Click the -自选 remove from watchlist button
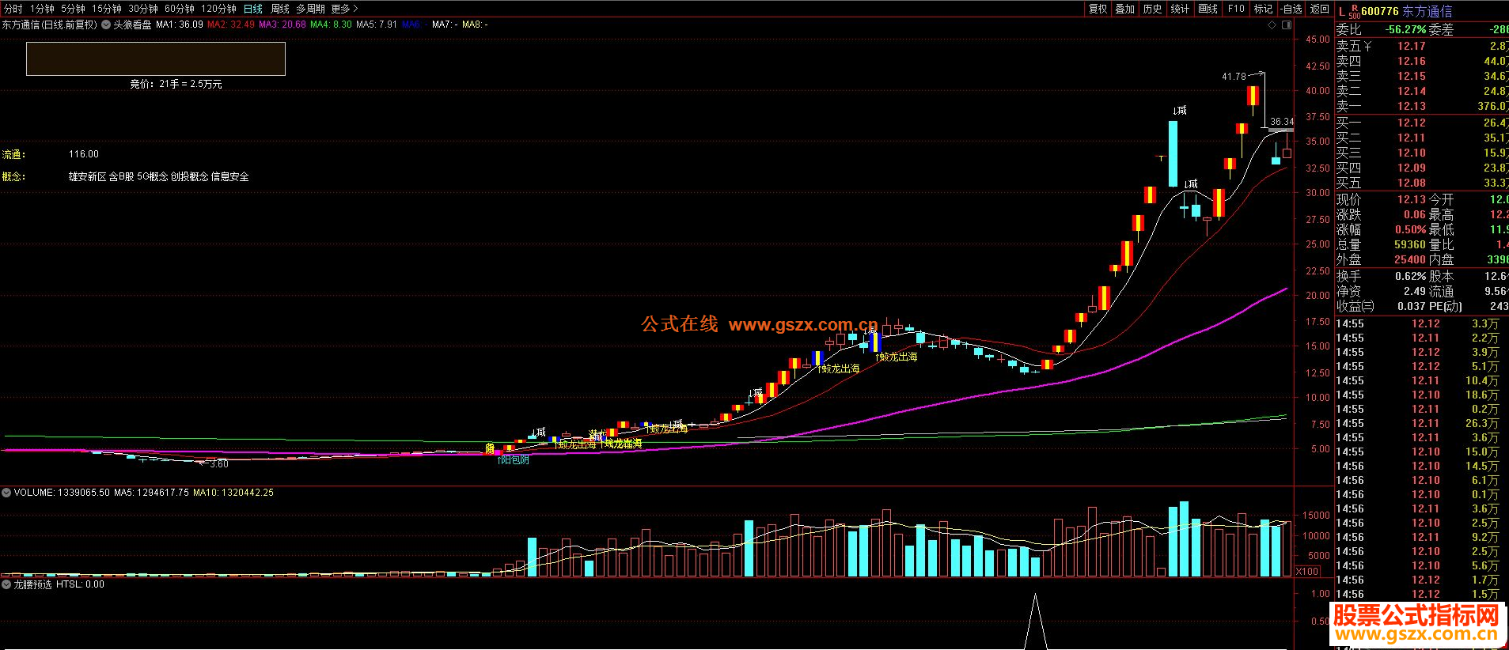The image size is (1509, 650). [1291, 9]
